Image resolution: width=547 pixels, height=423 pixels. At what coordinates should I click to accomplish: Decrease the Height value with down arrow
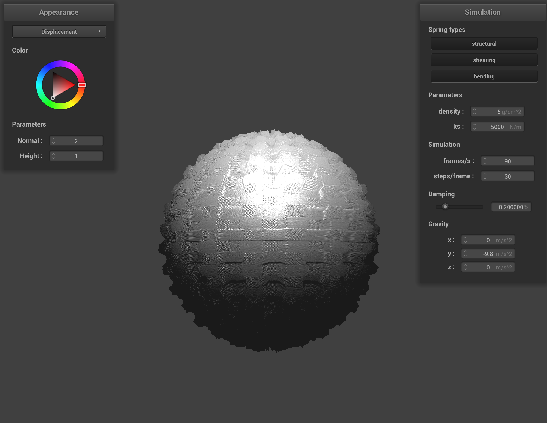point(53,158)
